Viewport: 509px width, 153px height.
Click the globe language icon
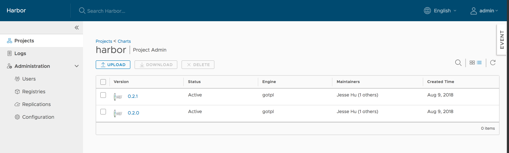point(427,11)
